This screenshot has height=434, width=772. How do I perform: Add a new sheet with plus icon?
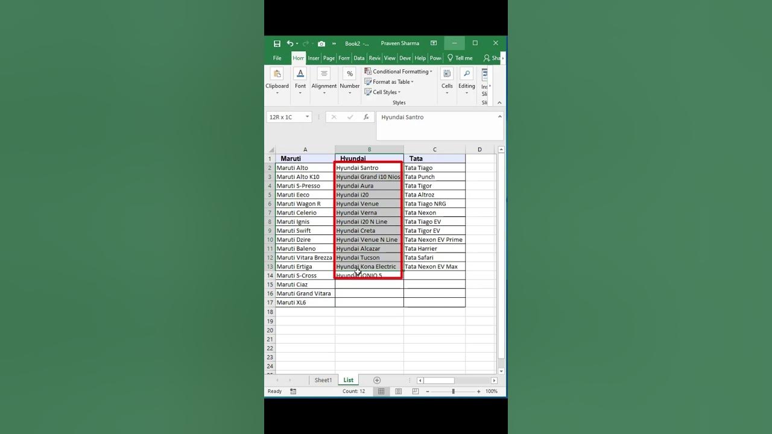click(377, 380)
